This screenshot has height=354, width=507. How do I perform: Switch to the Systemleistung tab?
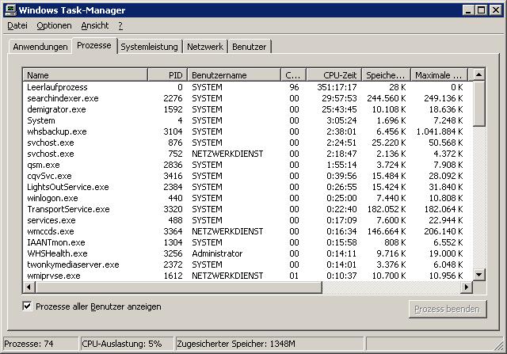coord(149,47)
